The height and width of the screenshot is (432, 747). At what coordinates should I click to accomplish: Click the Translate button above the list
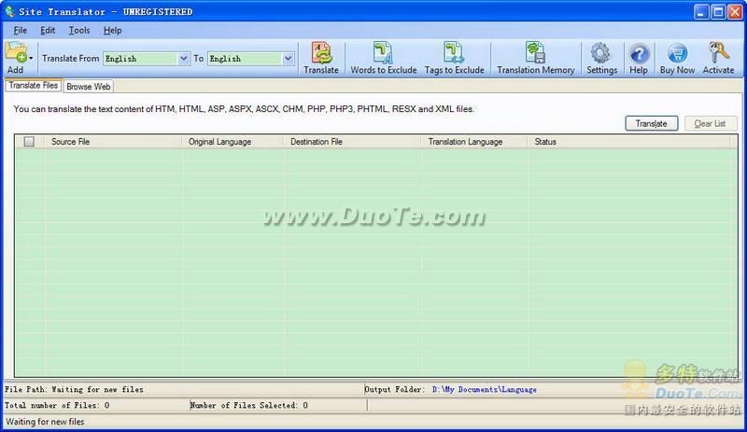[651, 124]
